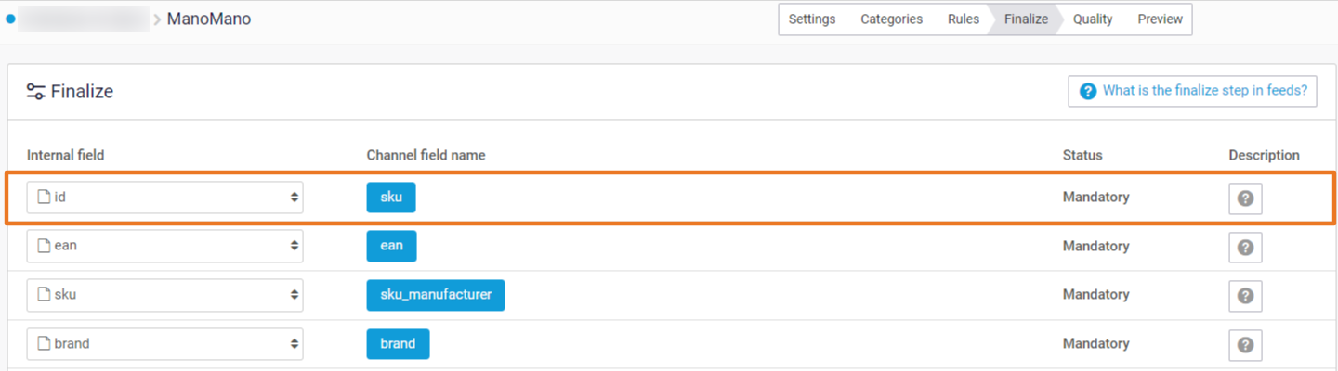Screen dimensions: 1338x371
Task: Select the Quality tab
Action: point(1092,19)
